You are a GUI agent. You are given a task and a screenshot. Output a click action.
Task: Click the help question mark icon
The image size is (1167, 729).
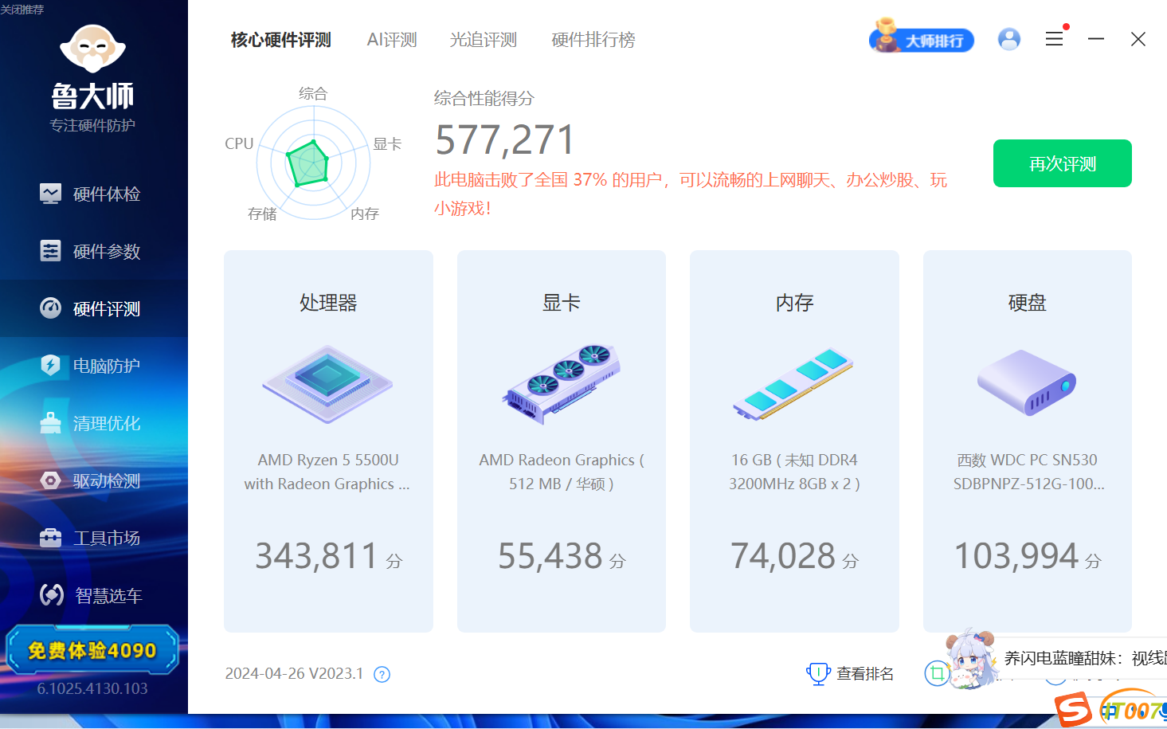coord(382,675)
